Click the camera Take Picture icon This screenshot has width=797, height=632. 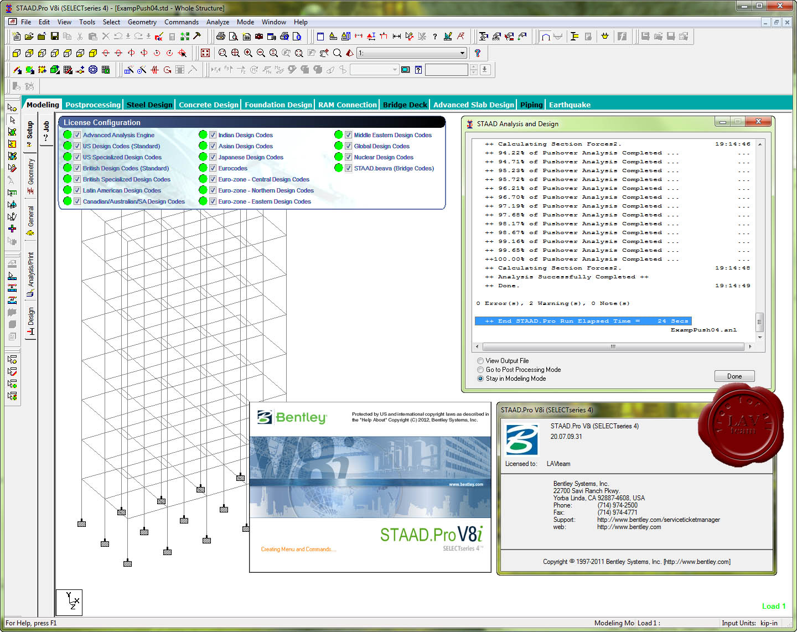[x=259, y=37]
